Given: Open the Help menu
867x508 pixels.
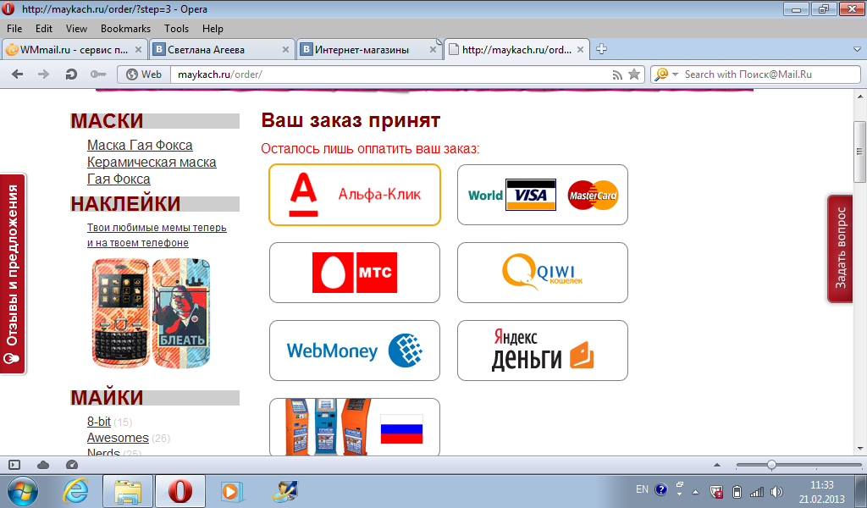Looking at the screenshot, I should pyautogui.click(x=213, y=29).
